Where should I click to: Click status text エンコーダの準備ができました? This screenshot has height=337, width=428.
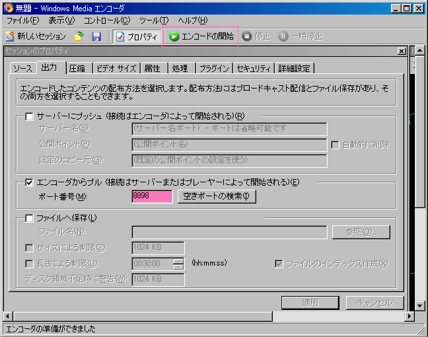point(51,329)
